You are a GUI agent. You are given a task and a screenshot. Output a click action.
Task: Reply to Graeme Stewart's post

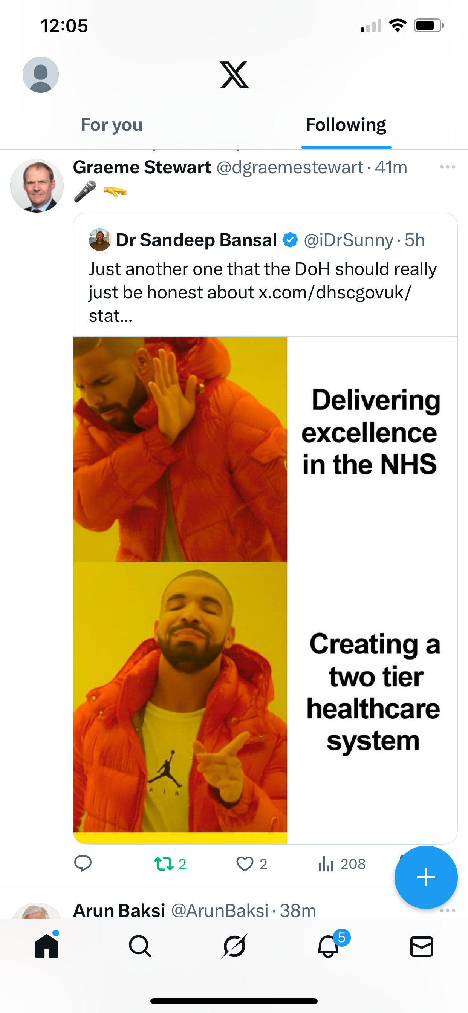click(x=83, y=864)
